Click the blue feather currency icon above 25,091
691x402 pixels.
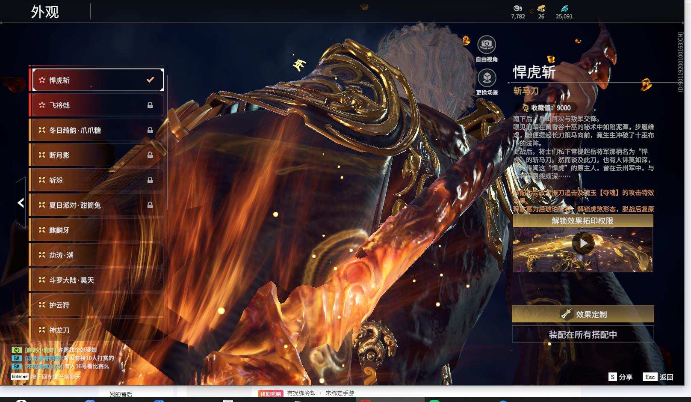click(x=564, y=8)
